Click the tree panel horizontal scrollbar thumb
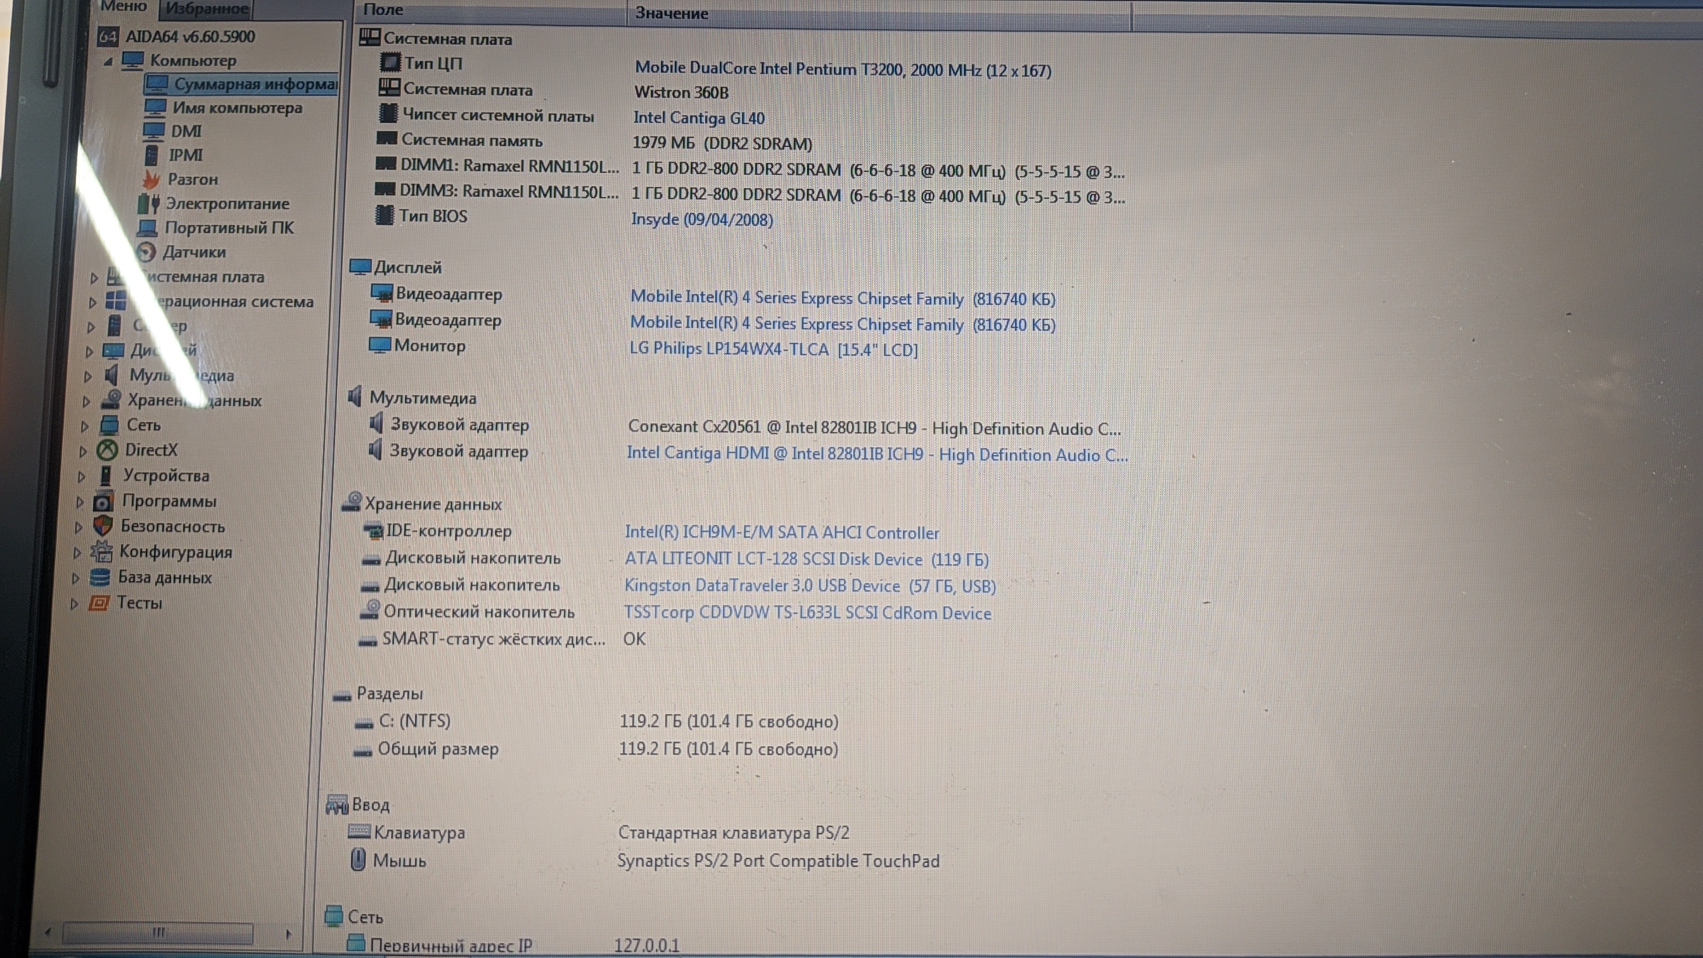1703x958 pixels. pyautogui.click(x=157, y=933)
